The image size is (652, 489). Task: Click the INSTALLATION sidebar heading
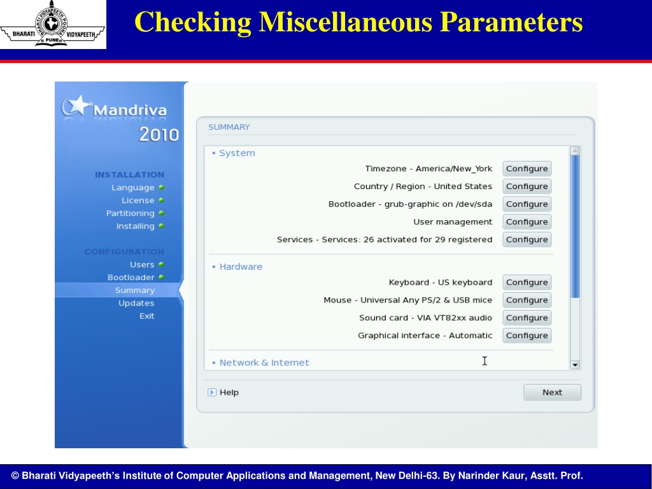pyautogui.click(x=129, y=174)
